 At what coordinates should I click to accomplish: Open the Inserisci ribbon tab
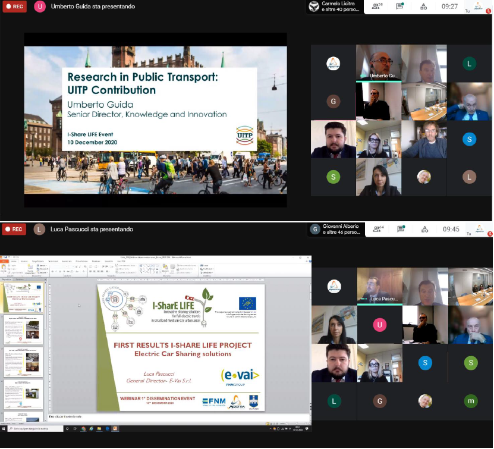[x=24, y=261]
